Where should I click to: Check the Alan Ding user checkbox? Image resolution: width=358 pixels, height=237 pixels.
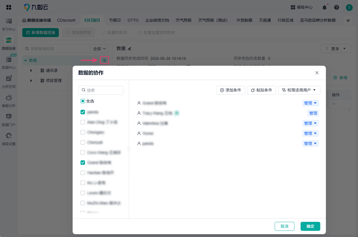[x=83, y=122]
